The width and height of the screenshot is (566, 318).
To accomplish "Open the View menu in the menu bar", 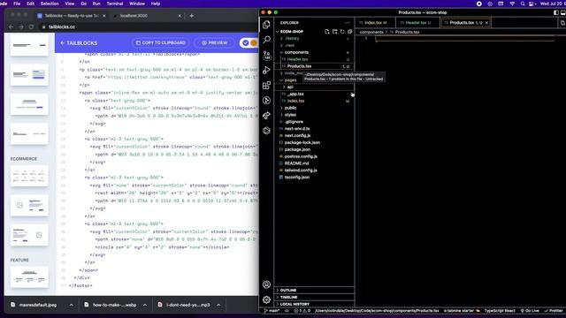I will [x=69, y=4].
